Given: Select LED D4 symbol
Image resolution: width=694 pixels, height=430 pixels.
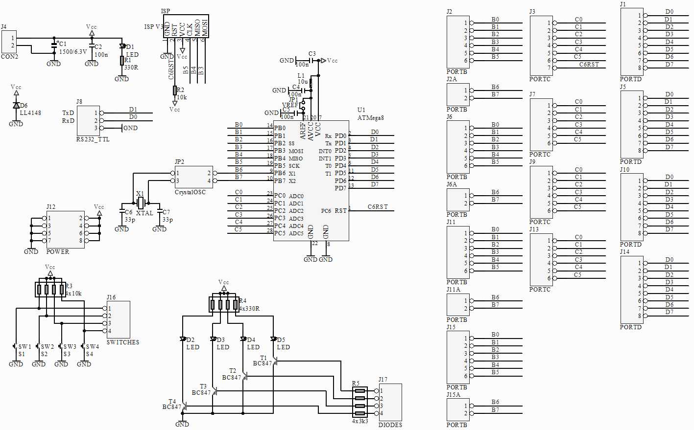Looking at the screenshot, I should click(243, 339).
